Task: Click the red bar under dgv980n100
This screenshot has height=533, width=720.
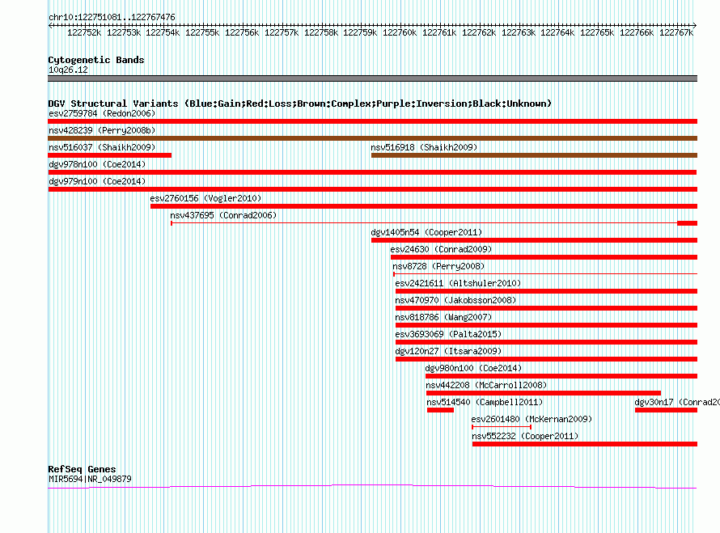Action: pos(561,376)
